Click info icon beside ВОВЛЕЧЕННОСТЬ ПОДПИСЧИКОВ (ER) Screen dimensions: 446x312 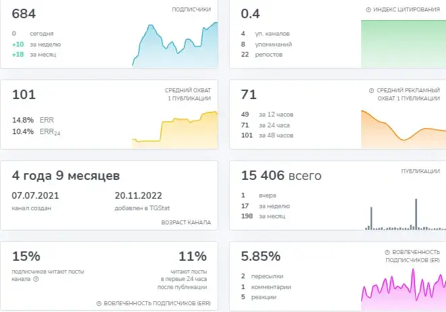pyautogui.click(x=387, y=252)
